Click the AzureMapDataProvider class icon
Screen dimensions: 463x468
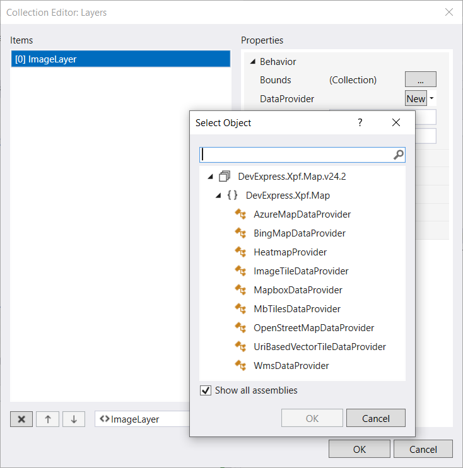click(240, 214)
